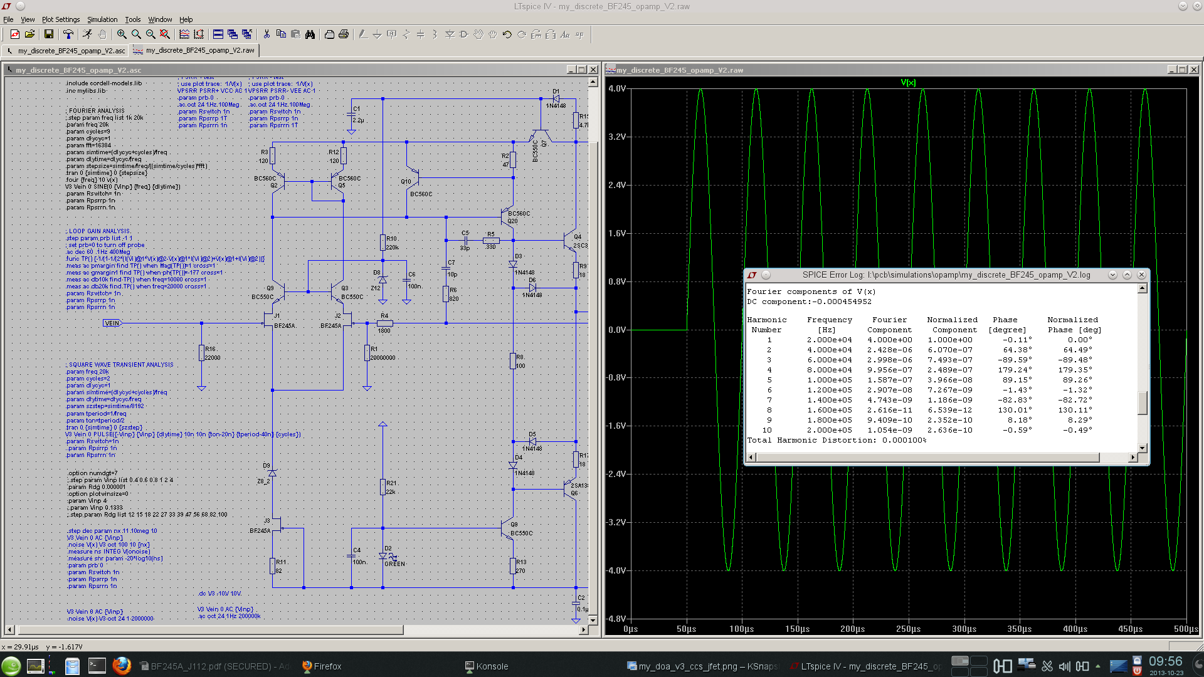
Task: Switch to the my_discrete_BF245_opamp_V2.raw tab
Action: [x=194, y=50]
